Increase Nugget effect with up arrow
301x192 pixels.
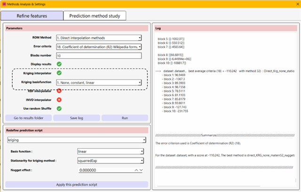[136, 170]
